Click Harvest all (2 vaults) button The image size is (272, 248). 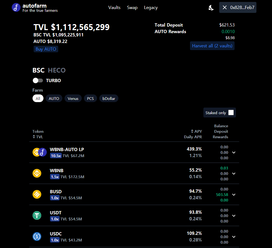click(212, 46)
